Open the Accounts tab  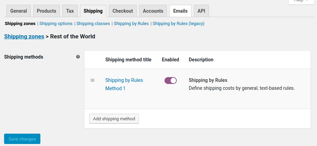(x=153, y=11)
